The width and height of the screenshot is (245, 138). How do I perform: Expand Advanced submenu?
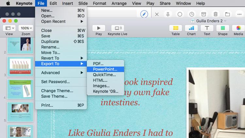[x=61, y=73]
